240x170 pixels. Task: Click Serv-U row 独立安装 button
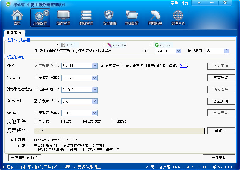[x=221, y=101]
